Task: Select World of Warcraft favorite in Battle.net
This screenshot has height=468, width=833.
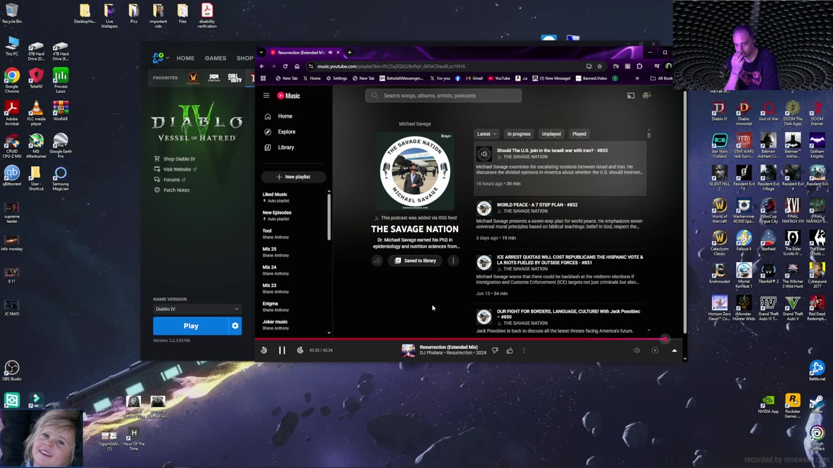Action: coord(193,78)
